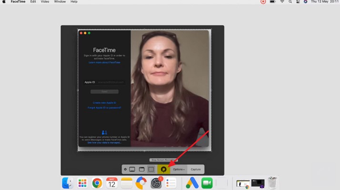Viewport: 340px width, 190px height.
Task: Activate Siri from the menu bar
Action: (305, 2)
